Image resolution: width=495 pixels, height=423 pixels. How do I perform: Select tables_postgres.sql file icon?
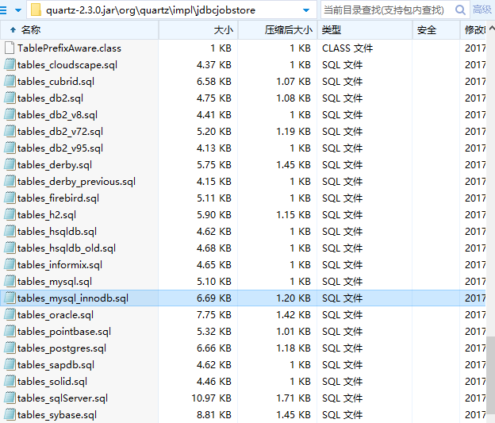pos(10,348)
